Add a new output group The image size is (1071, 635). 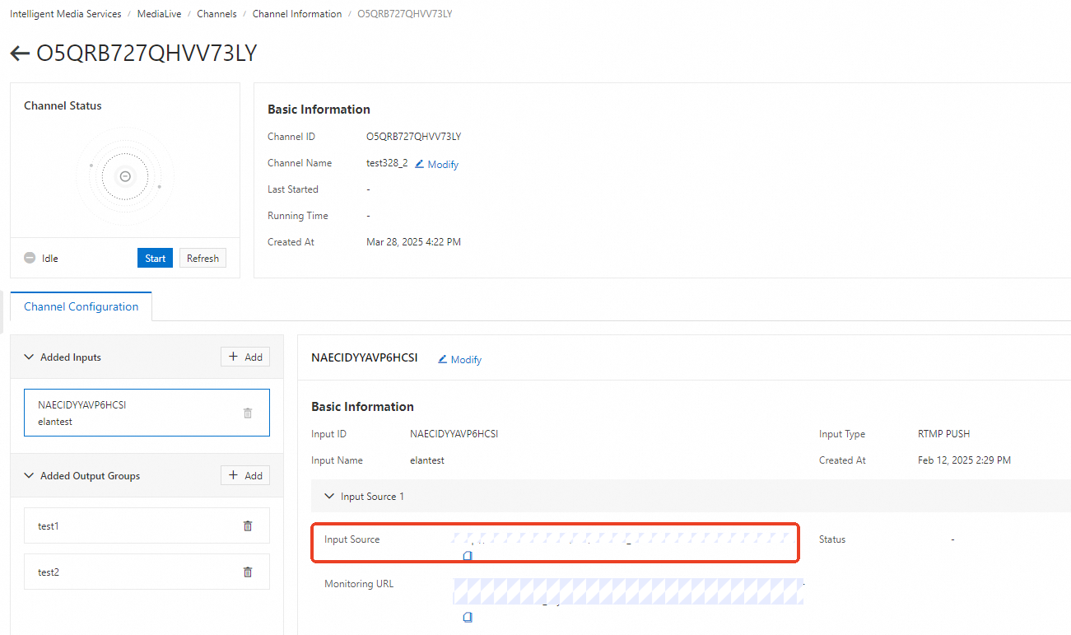point(245,475)
